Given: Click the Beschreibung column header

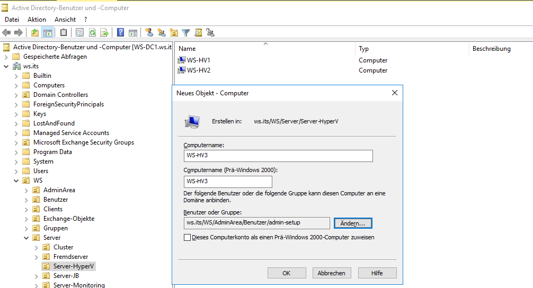Looking at the screenshot, I should [492, 49].
